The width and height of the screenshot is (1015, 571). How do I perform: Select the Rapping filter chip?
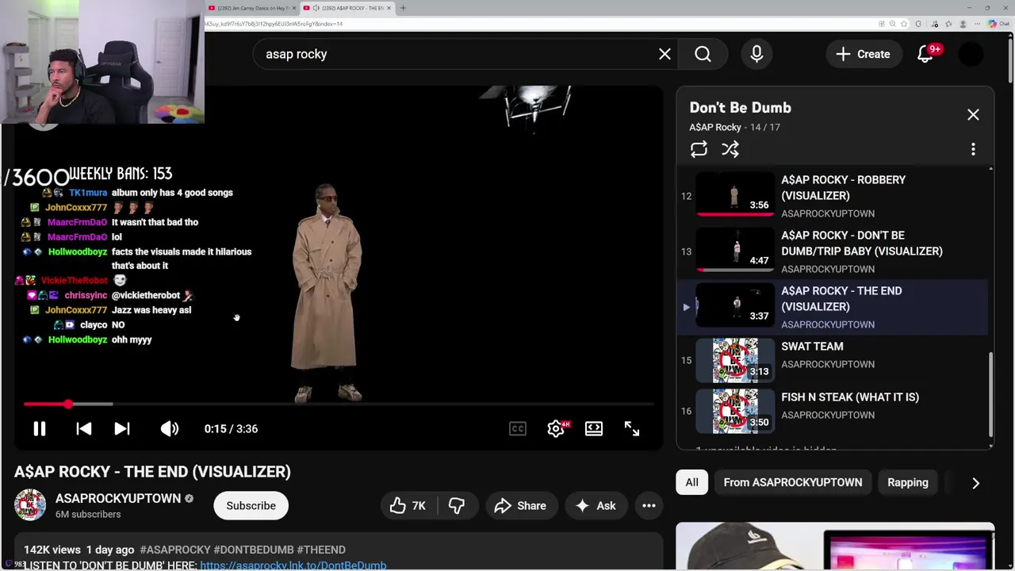tap(908, 482)
